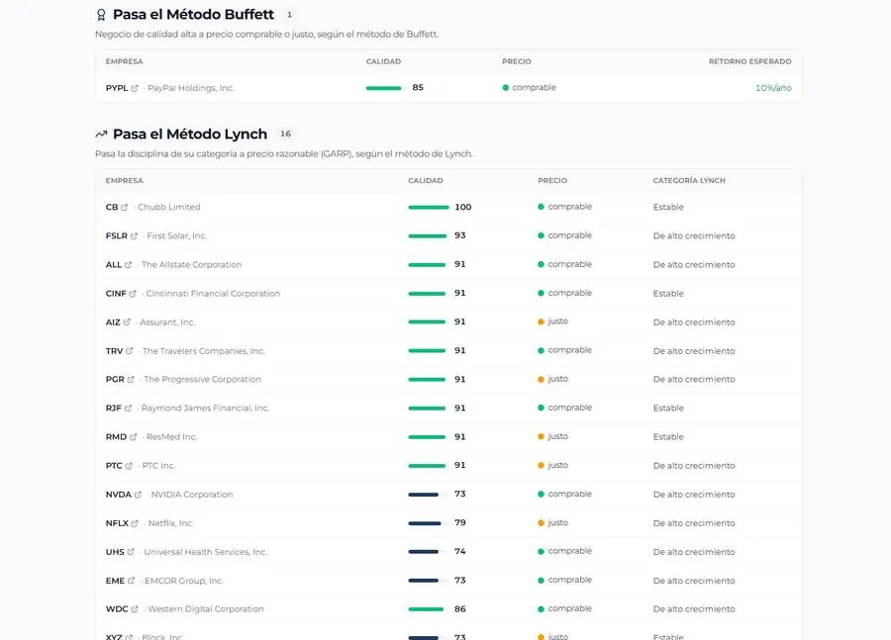
Task: Click the FSLR ticker link
Action: 117,236
